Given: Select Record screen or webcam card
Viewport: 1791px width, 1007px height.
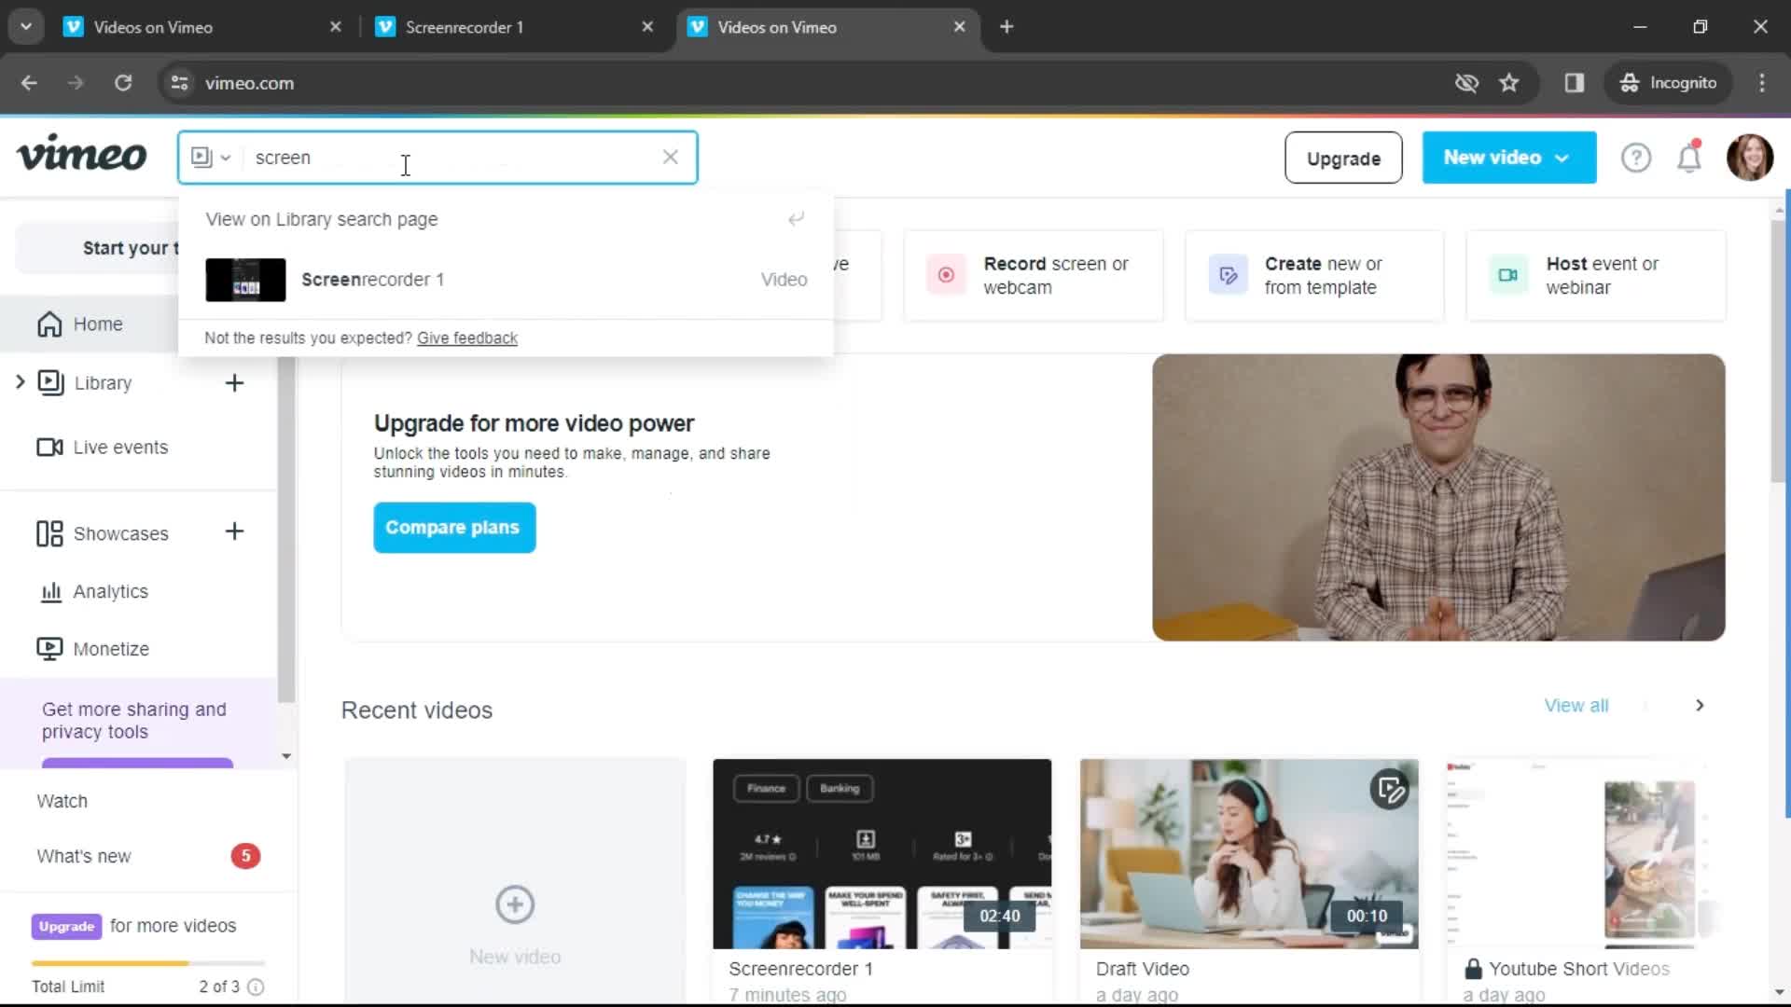Looking at the screenshot, I should pyautogui.click(x=1033, y=275).
